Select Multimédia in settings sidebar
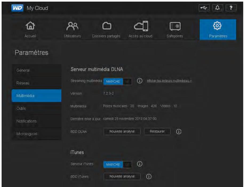 tap(37, 96)
